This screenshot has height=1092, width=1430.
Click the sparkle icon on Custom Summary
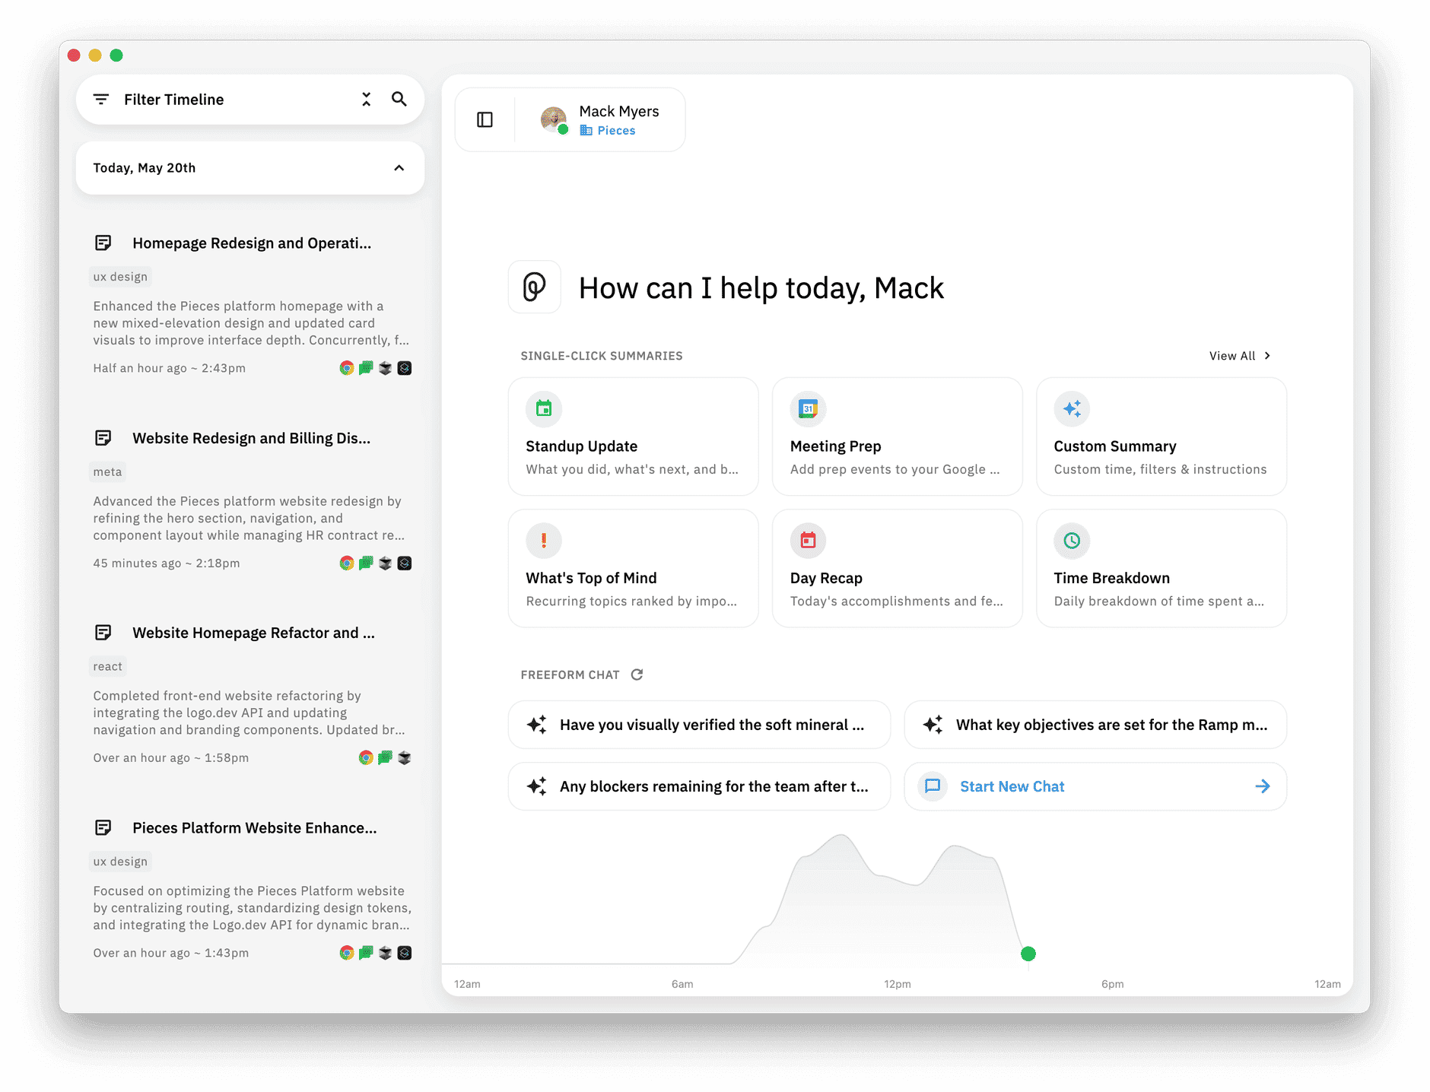pyautogui.click(x=1072, y=409)
